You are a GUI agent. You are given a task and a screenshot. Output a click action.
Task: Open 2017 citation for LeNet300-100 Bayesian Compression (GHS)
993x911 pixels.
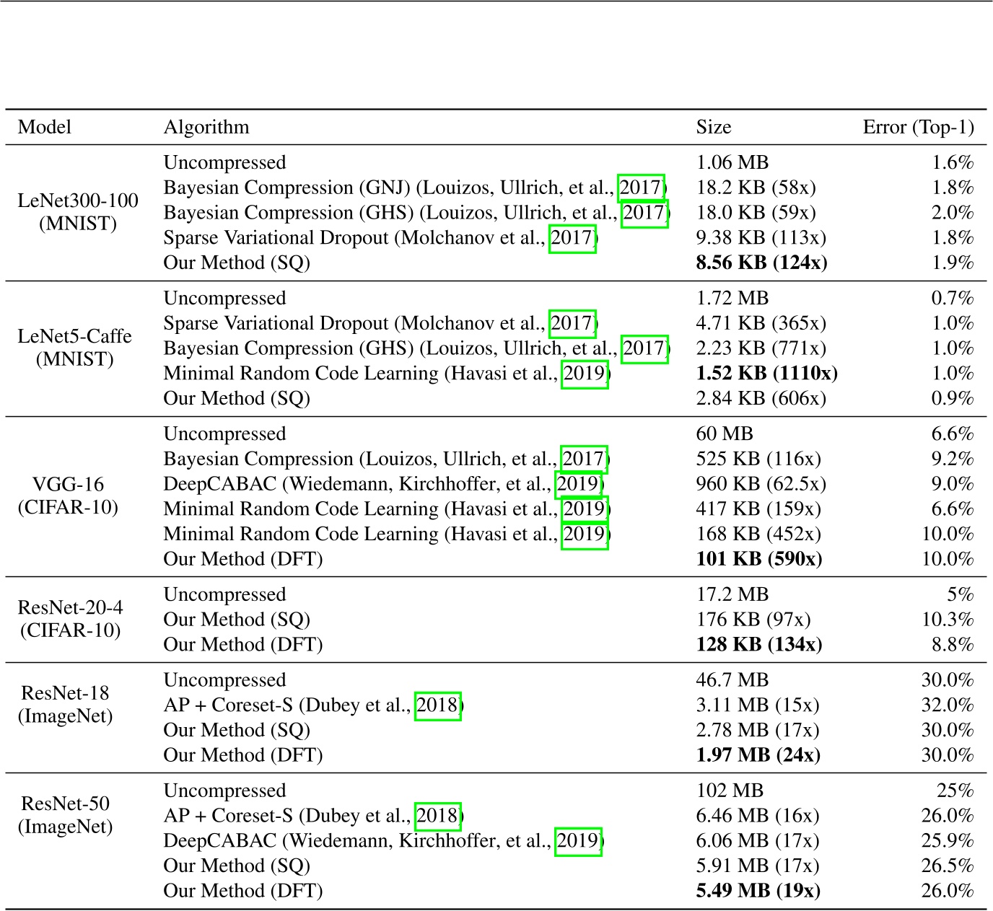point(644,214)
